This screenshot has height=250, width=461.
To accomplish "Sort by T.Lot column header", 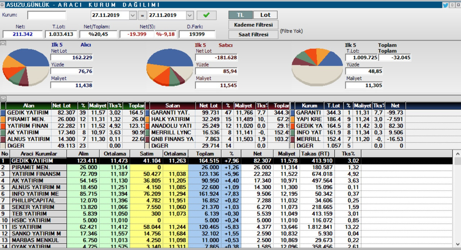I will click(x=334, y=106).
